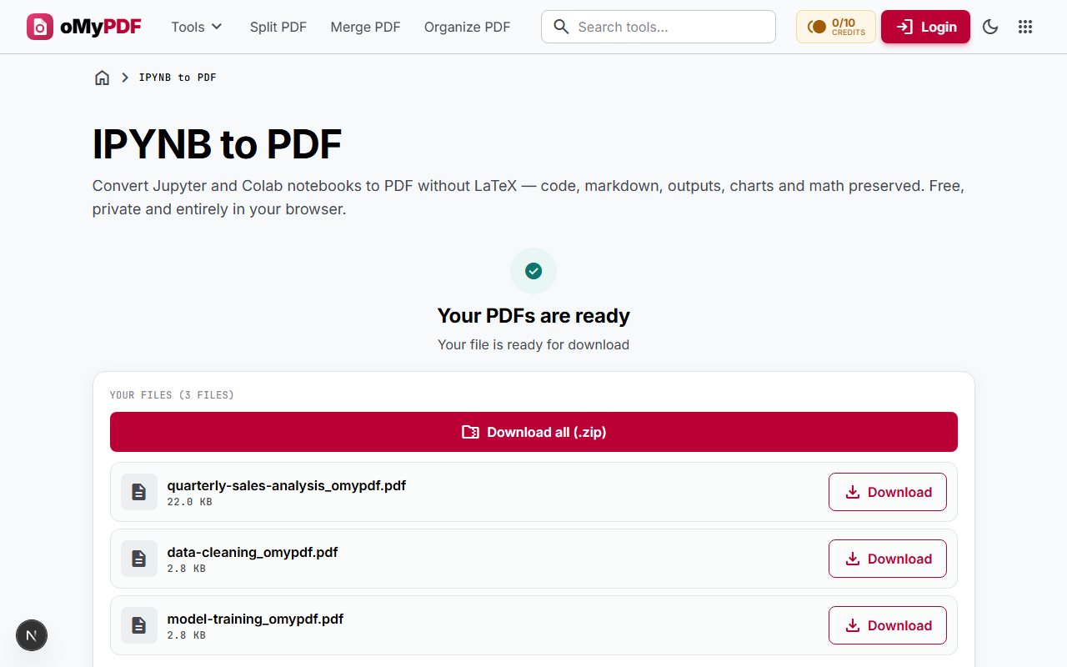1067x667 pixels.
Task: Go to Merge PDF
Action: 365,27
